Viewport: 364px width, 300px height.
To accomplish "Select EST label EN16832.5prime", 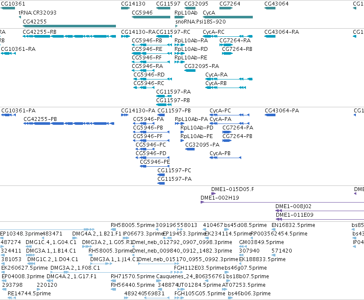I will (x=293, y=226).
